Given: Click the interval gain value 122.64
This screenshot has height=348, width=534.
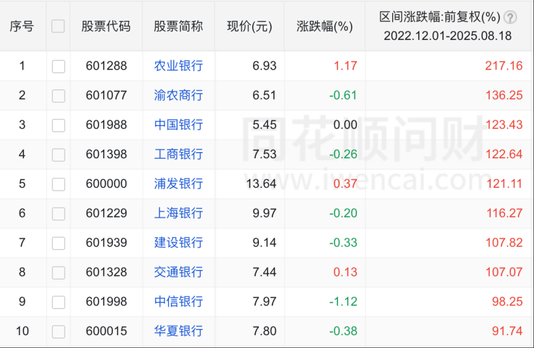Looking at the screenshot, I should click(x=504, y=154).
